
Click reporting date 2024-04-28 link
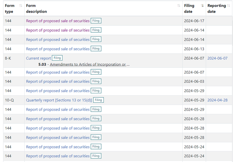(x=217, y=100)
